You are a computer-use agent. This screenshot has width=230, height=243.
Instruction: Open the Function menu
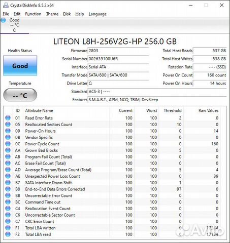pos(33,14)
